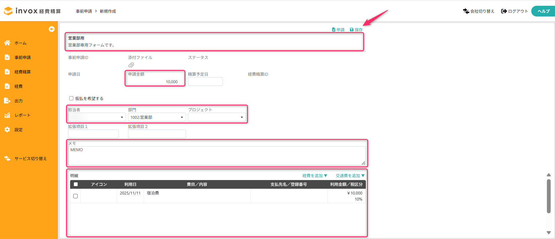Open 経費精算 in the sidebar menu

pyautogui.click(x=23, y=72)
